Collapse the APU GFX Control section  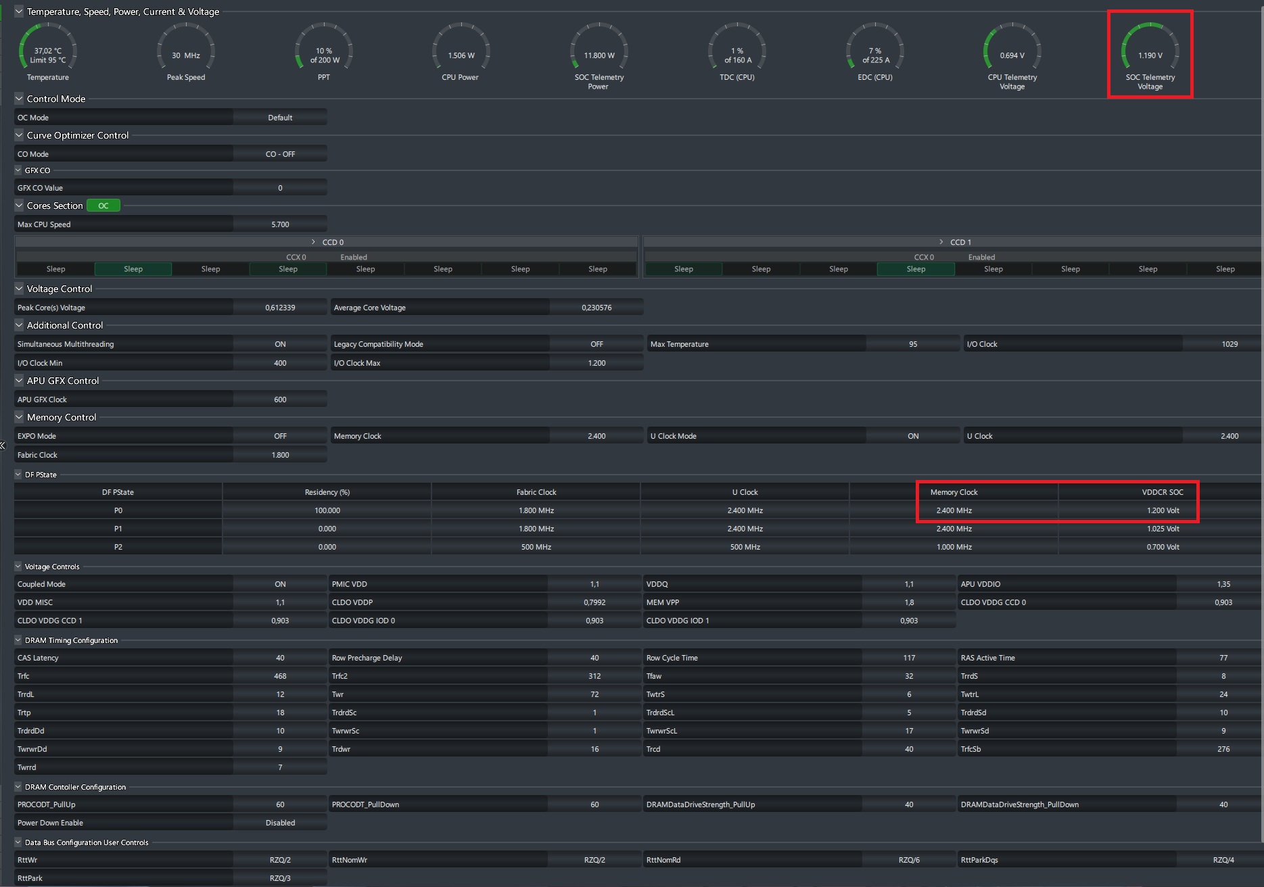[19, 381]
